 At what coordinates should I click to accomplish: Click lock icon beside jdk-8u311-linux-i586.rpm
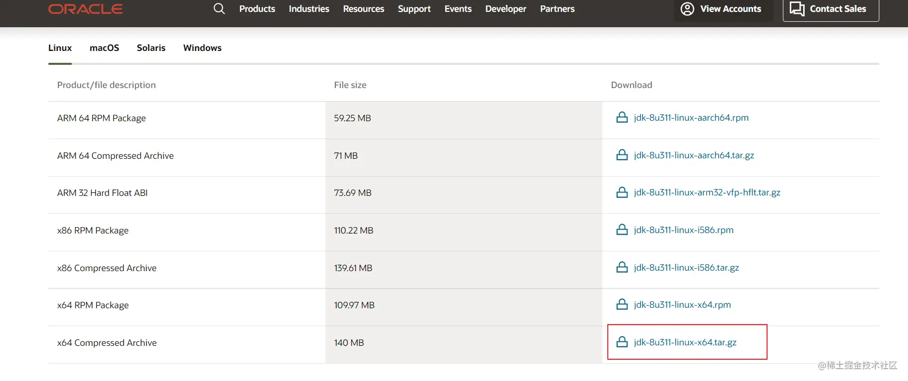click(622, 230)
